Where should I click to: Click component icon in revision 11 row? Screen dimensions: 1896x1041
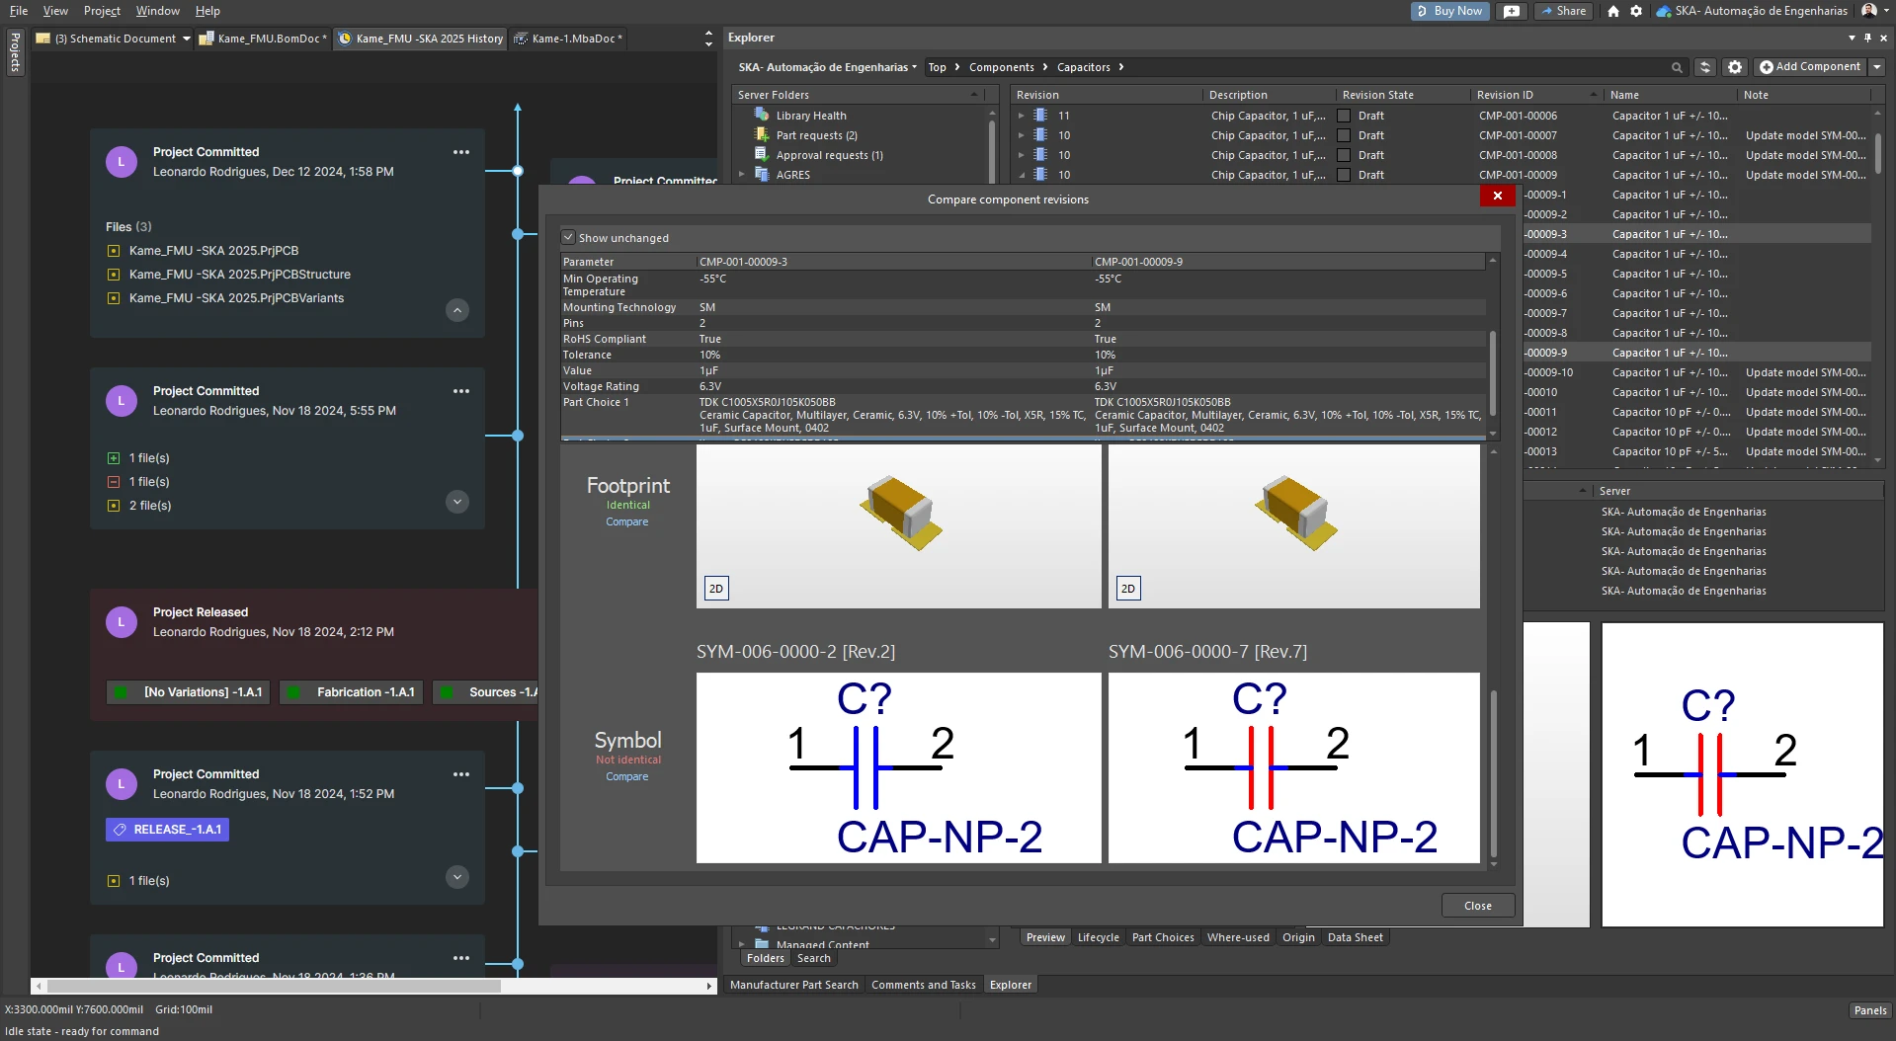tap(1040, 116)
